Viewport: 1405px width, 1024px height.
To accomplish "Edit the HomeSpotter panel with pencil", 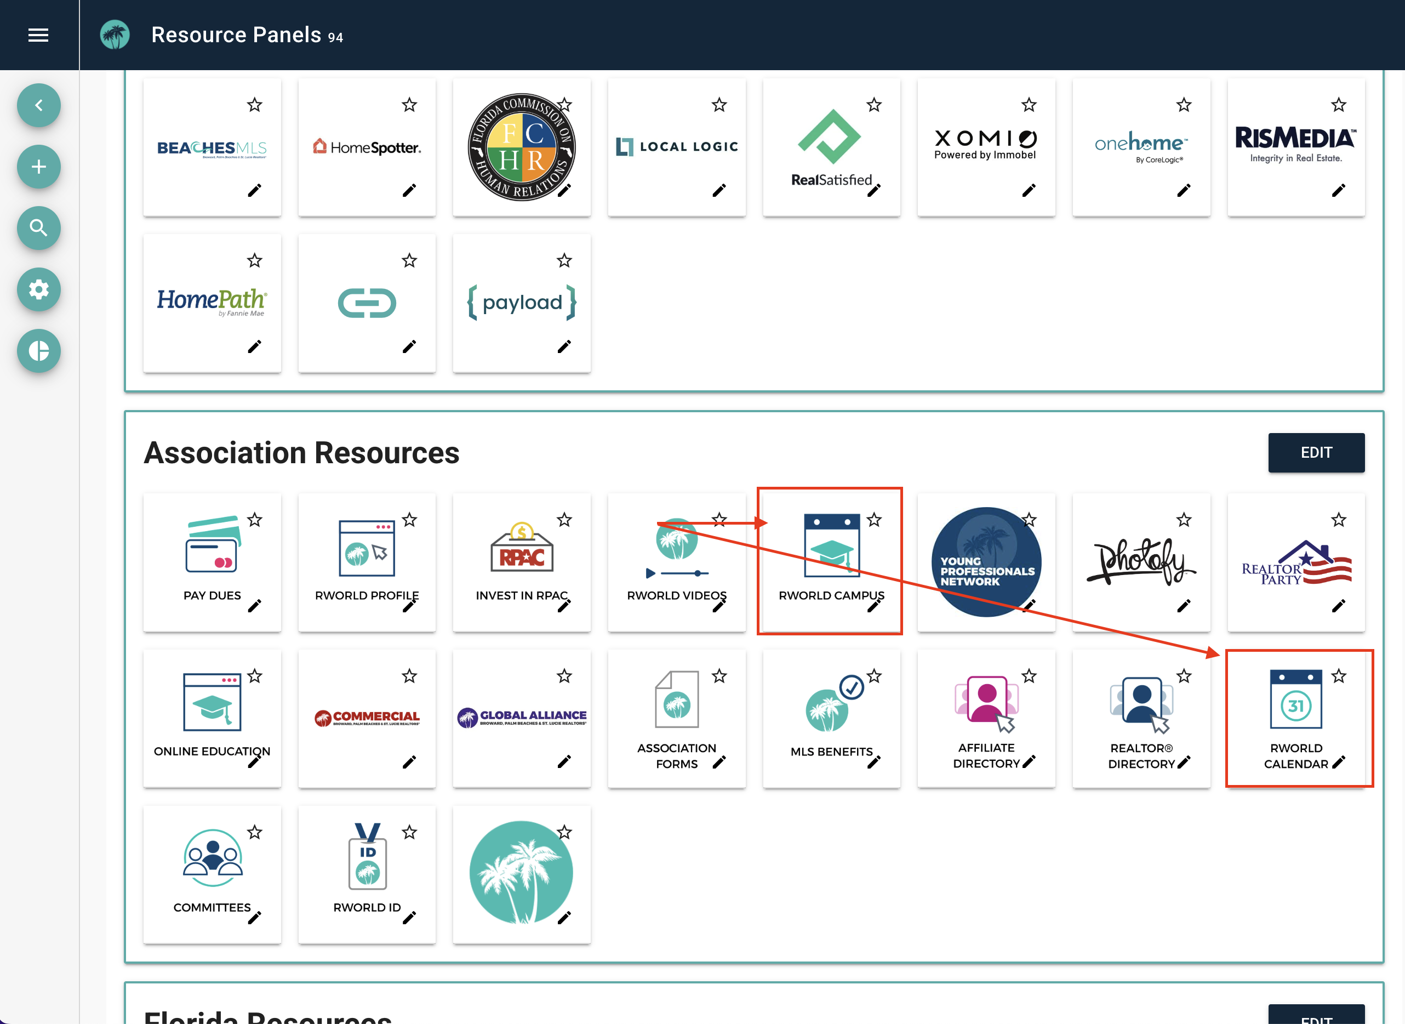I will 409,190.
